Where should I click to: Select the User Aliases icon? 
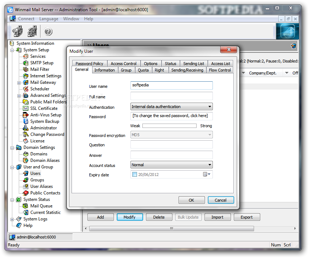[26, 187]
